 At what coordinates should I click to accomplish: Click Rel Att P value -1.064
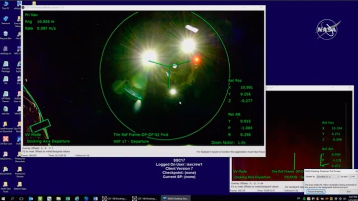[246, 128]
